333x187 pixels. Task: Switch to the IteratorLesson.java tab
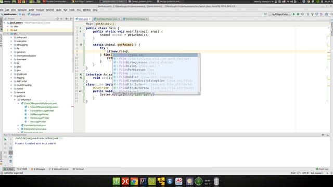coord(135,19)
